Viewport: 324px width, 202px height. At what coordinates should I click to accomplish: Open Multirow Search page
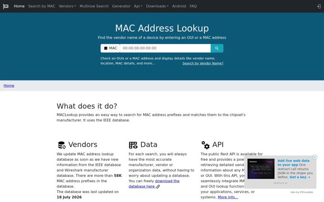[94, 6]
